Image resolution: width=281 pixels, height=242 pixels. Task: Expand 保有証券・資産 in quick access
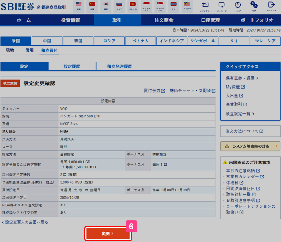click(242, 78)
